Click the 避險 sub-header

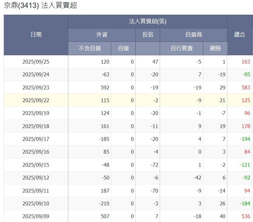click(x=215, y=48)
